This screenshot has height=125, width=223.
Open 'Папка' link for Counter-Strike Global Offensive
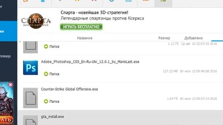54,101
